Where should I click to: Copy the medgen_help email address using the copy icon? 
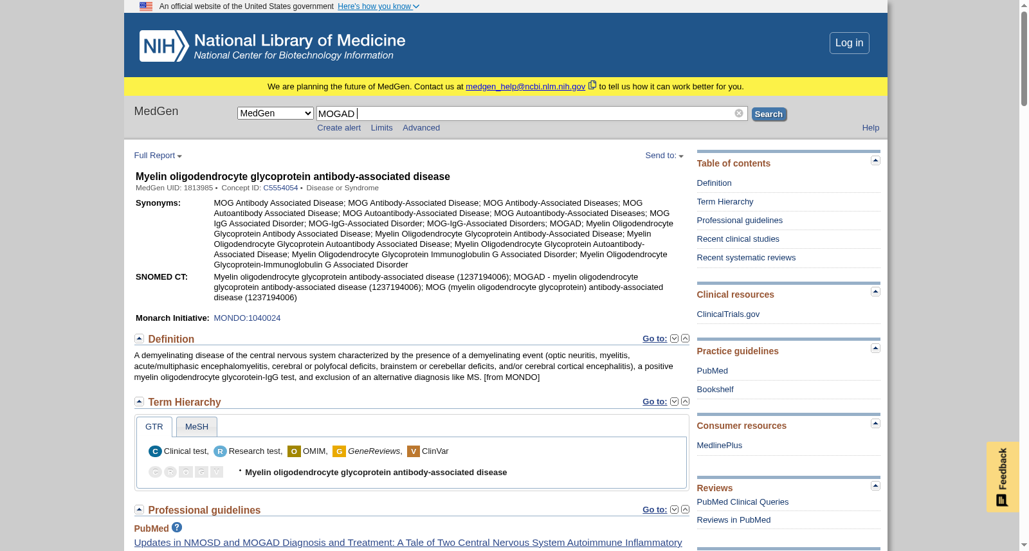pos(592,85)
